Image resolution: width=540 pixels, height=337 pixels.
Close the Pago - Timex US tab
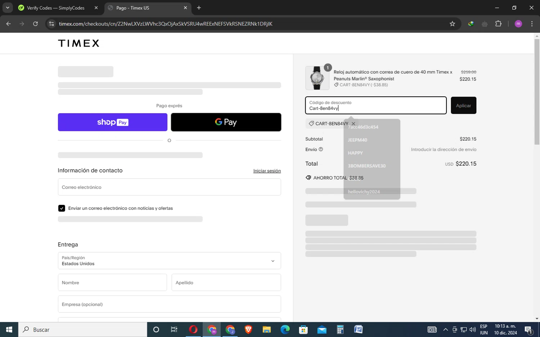[185, 8]
